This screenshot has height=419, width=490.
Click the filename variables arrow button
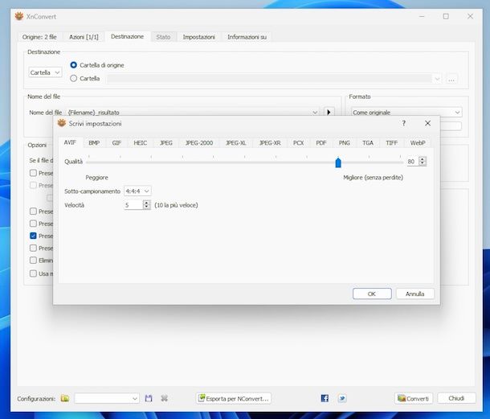coord(329,112)
